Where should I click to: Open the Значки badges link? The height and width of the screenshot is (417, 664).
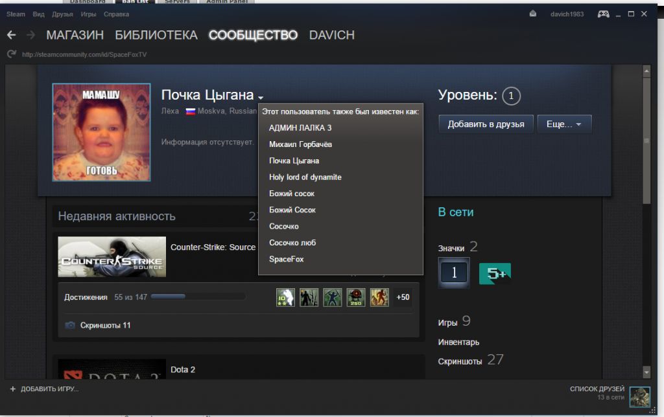451,248
